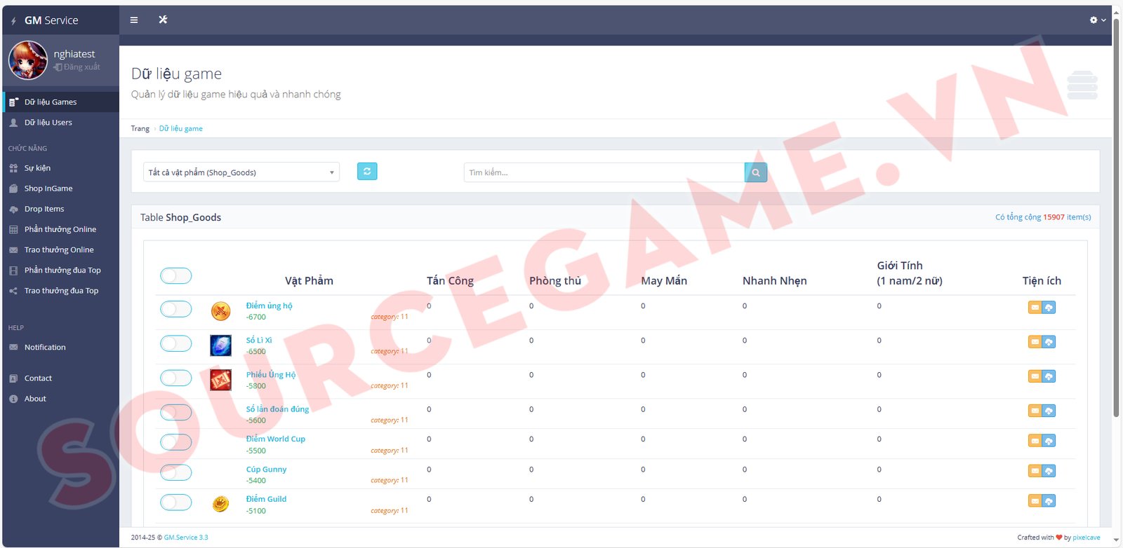This screenshot has width=1123, height=548.
Task: Click blue cloud icon for Điểm Guild row
Action: (1049, 501)
